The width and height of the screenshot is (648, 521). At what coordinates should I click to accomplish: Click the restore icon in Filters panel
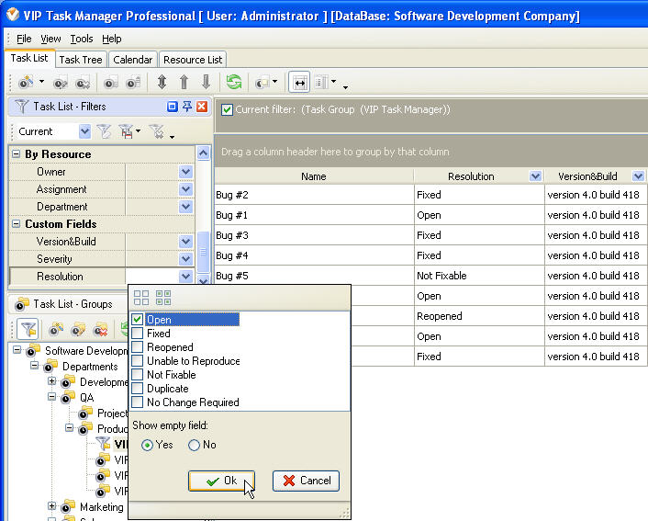click(x=173, y=107)
